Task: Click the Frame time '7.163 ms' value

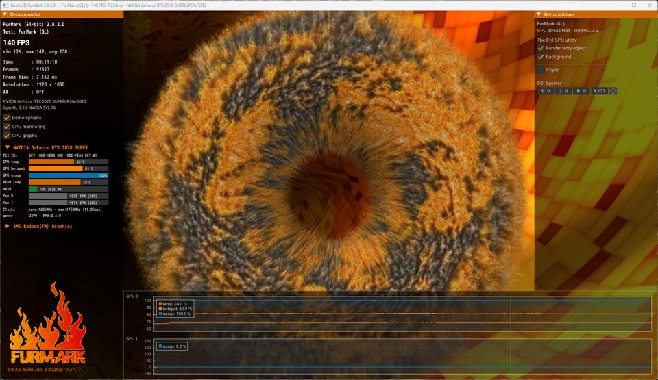Action: pyautogui.click(x=47, y=77)
